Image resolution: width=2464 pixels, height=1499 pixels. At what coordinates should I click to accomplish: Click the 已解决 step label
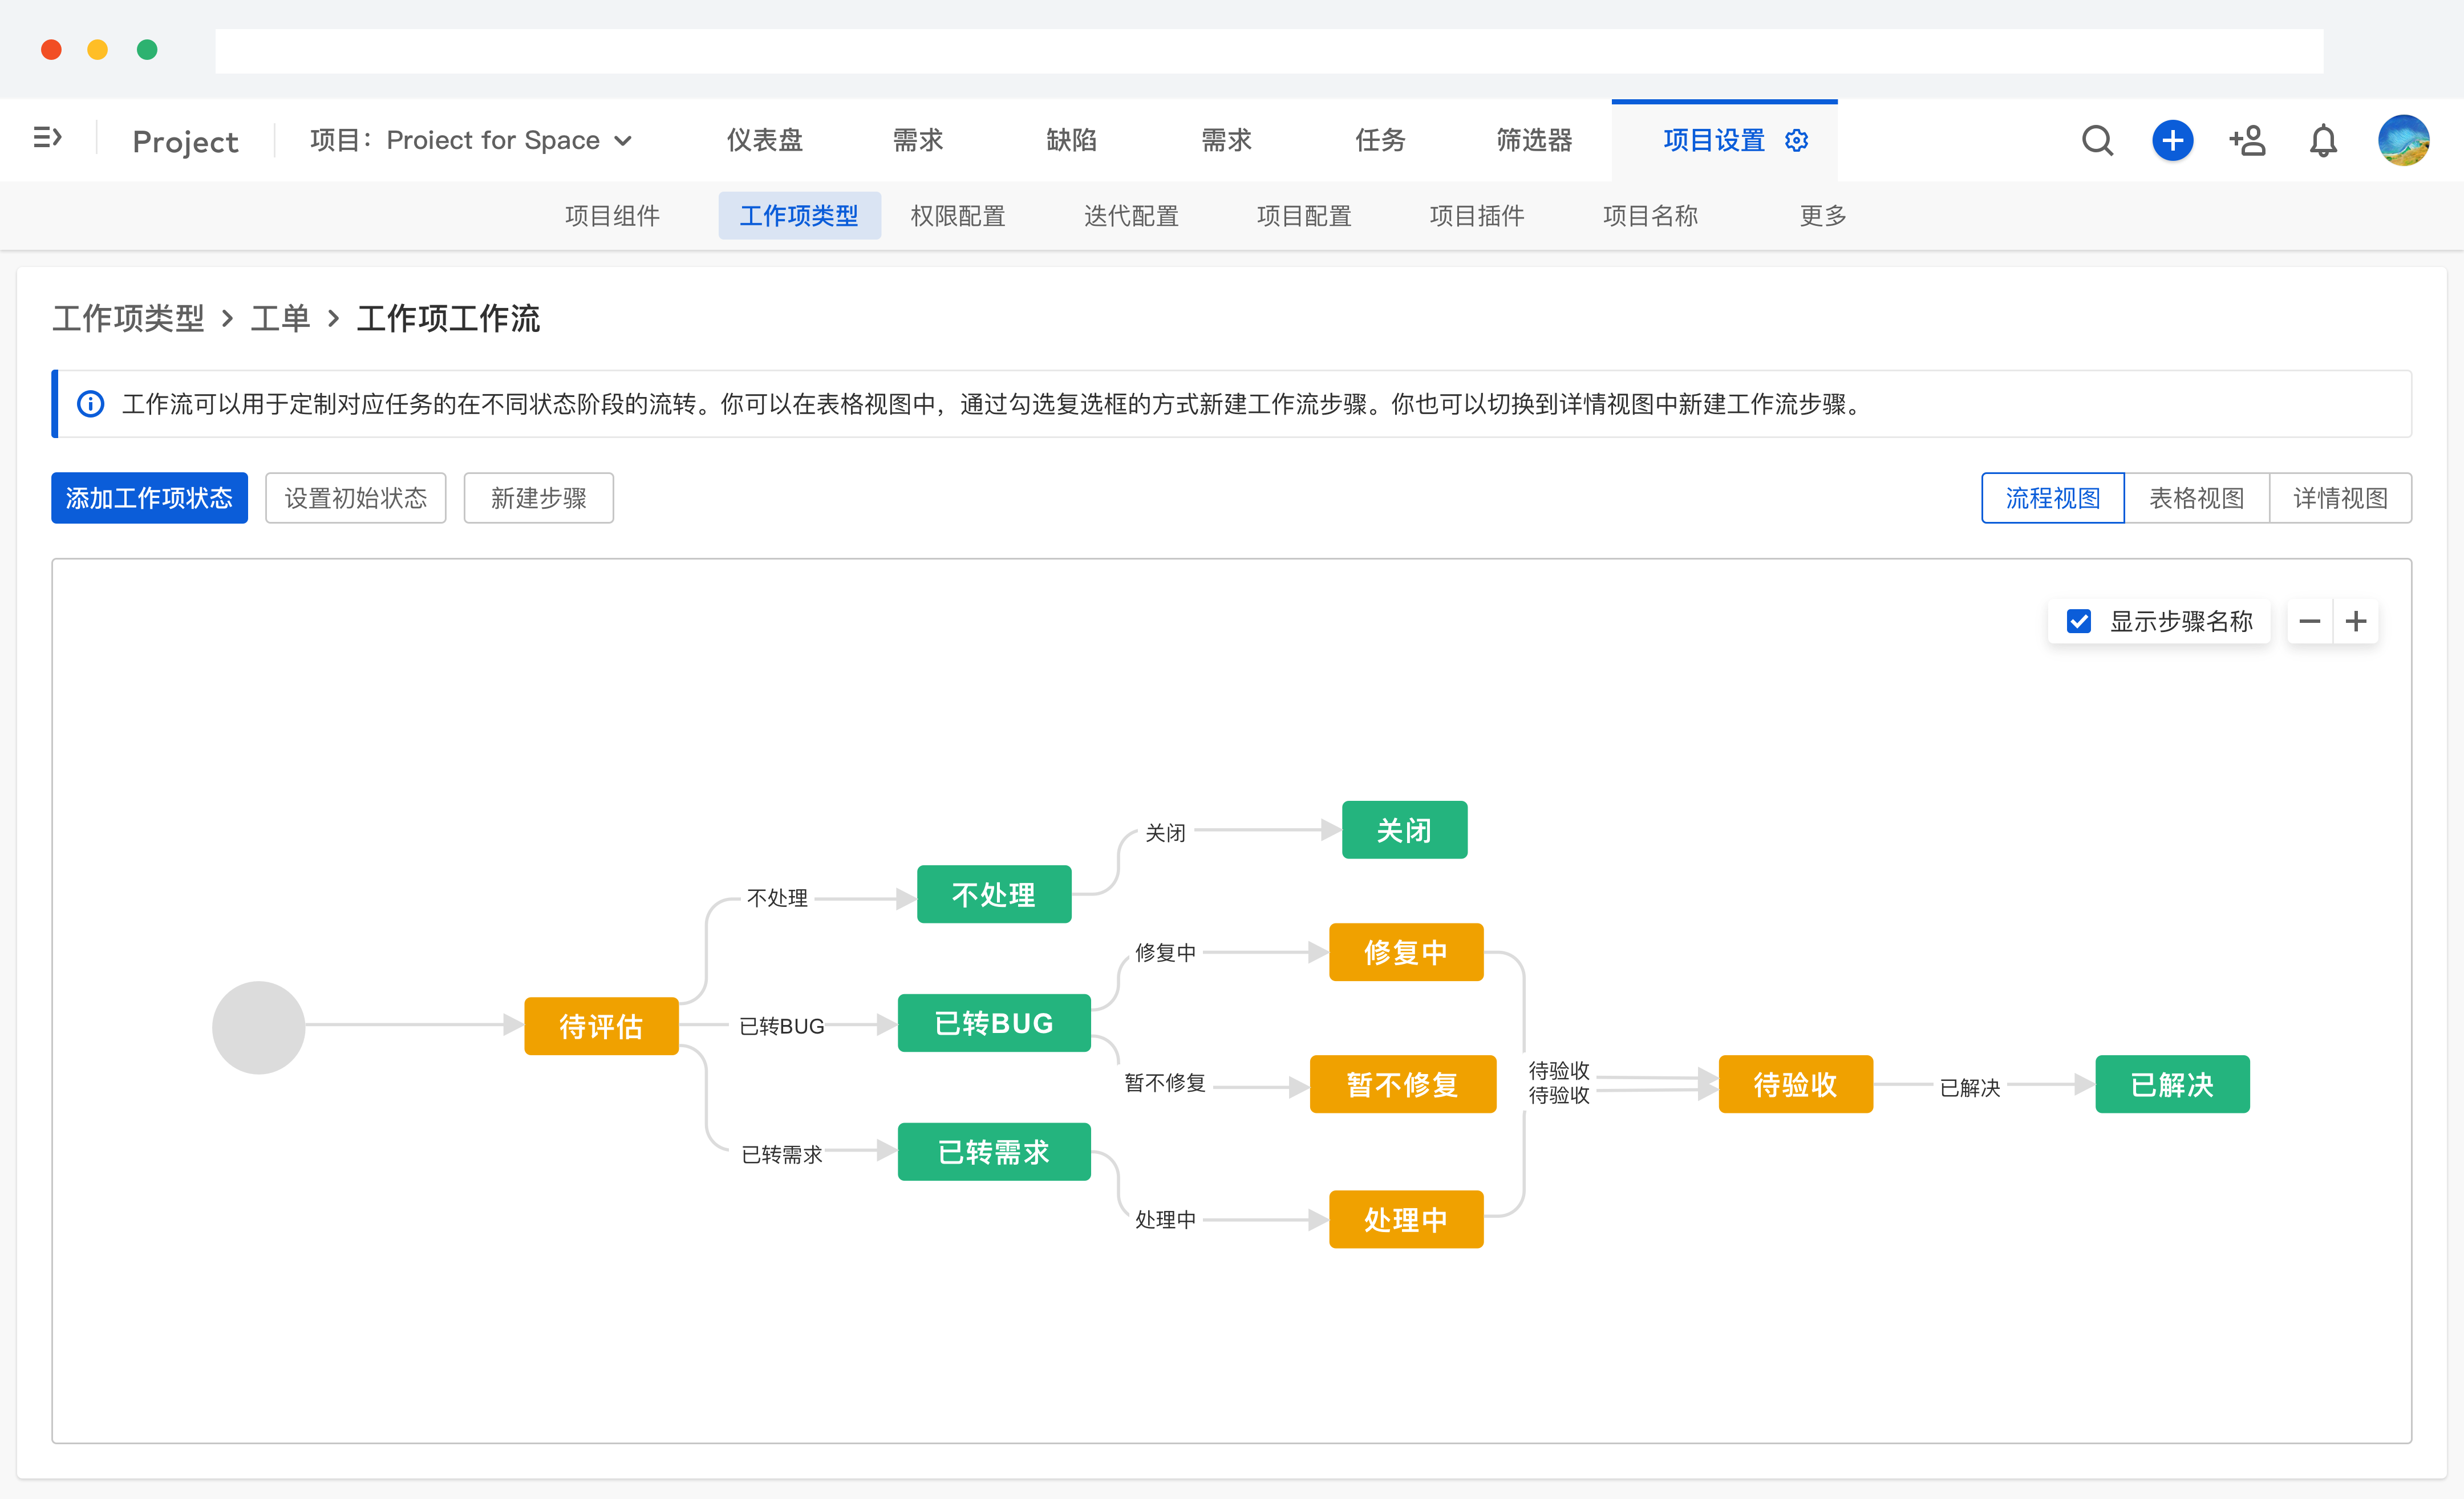1970,1088
